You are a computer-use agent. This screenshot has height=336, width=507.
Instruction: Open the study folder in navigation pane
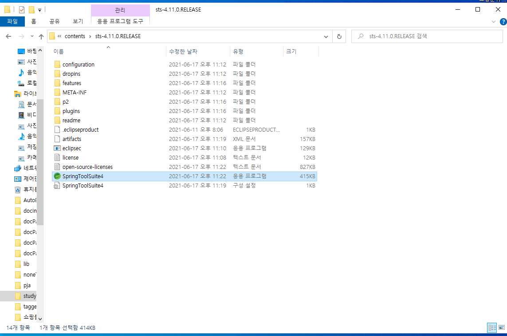click(x=26, y=296)
